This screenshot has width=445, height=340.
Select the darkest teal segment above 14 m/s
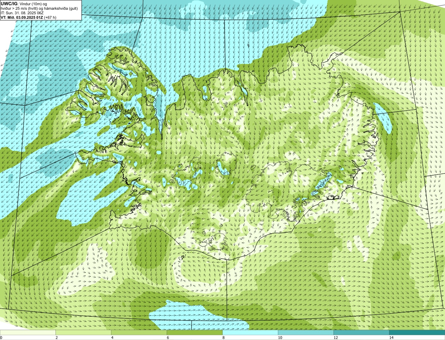[417, 332]
